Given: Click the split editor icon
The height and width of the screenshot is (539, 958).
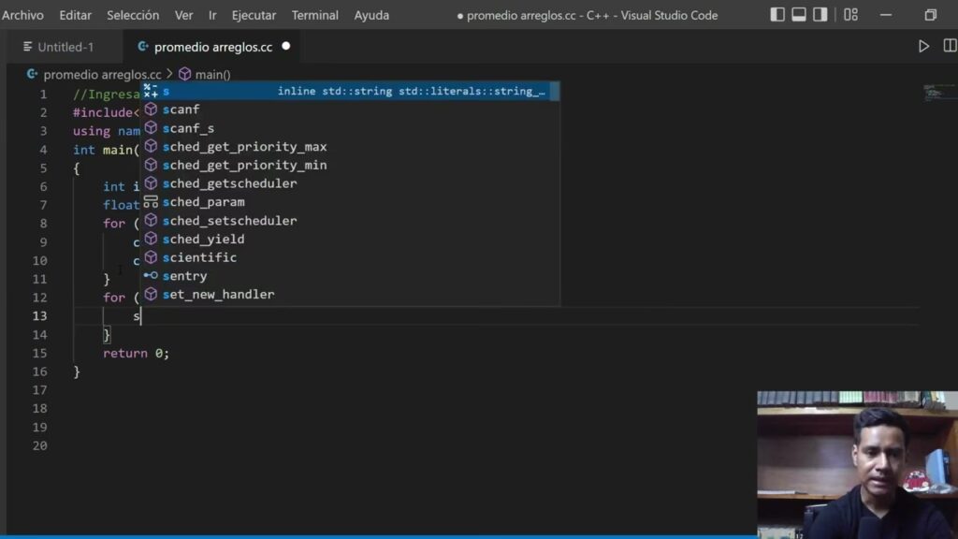Looking at the screenshot, I should click(x=948, y=46).
